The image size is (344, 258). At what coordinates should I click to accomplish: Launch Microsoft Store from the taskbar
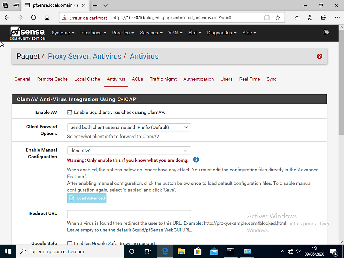pos(198,251)
